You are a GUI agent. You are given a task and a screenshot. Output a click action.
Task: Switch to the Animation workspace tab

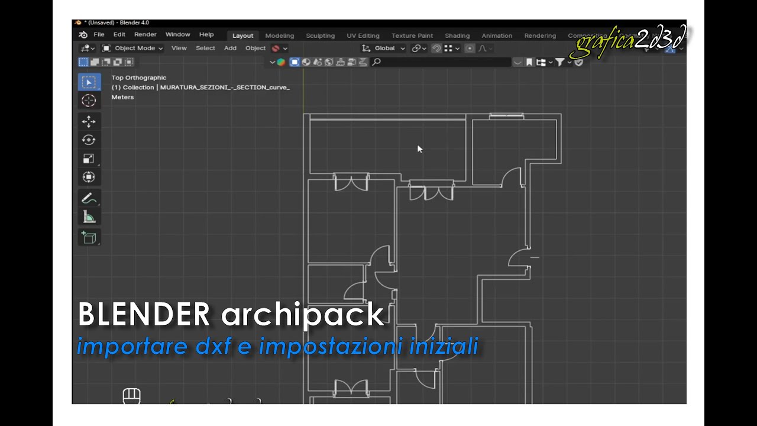click(x=497, y=35)
